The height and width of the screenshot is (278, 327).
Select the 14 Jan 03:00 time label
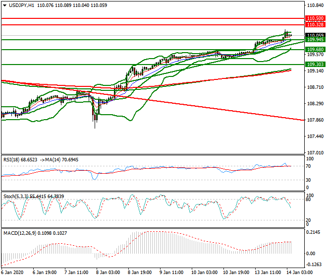tap(299, 273)
